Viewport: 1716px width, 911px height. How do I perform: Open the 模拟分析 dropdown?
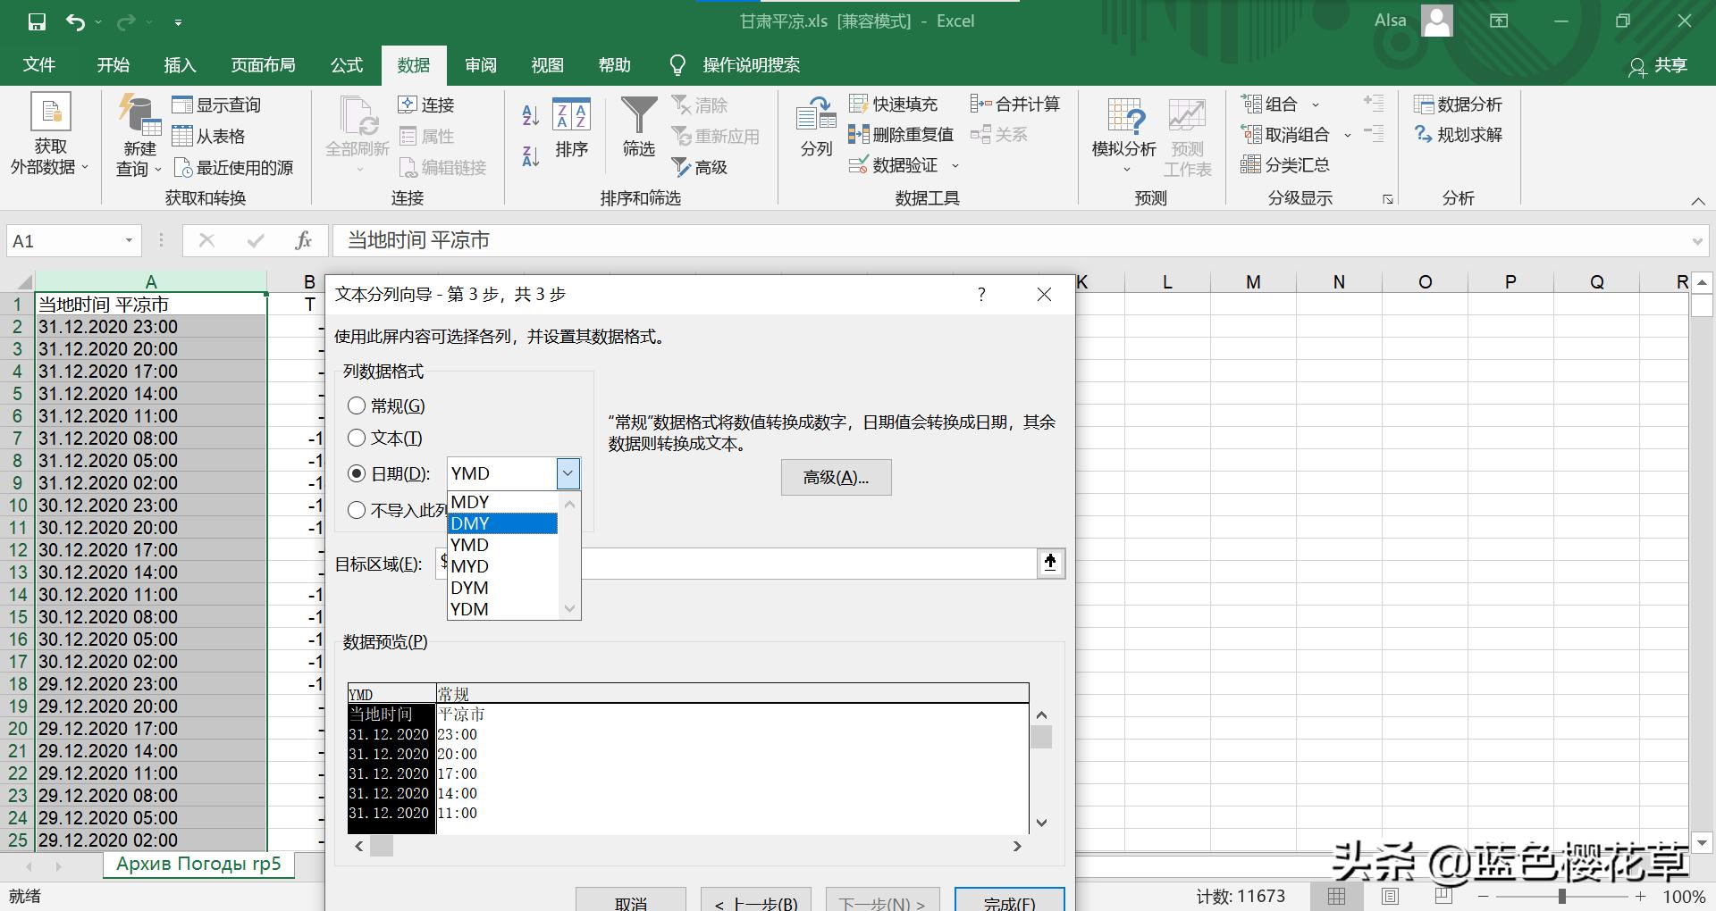tap(1123, 134)
